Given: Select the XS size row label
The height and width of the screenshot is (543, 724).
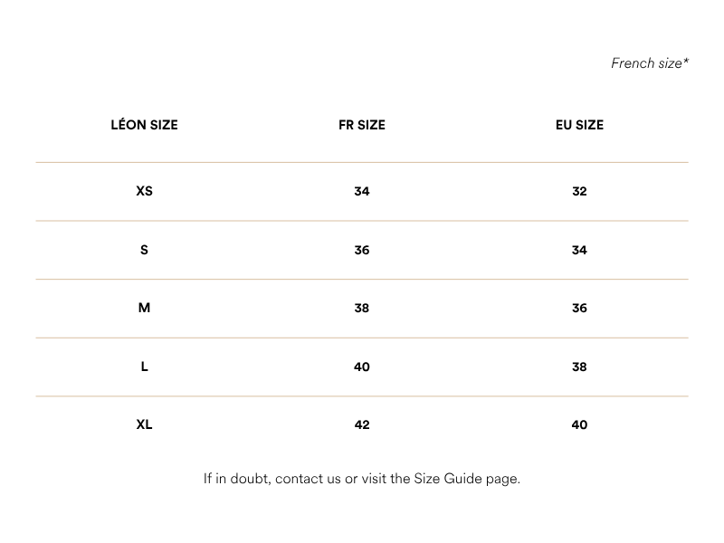Looking at the screenshot, I should point(144,191).
